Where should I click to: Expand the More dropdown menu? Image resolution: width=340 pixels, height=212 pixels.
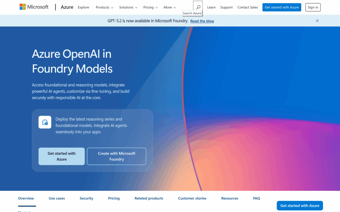pyautogui.click(x=170, y=7)
